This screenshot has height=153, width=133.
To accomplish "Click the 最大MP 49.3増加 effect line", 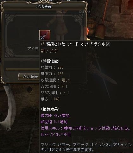I will [x=55, y=116].
